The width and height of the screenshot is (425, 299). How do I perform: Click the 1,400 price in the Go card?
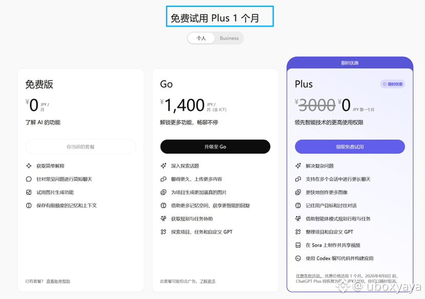[x=185, y=105]
